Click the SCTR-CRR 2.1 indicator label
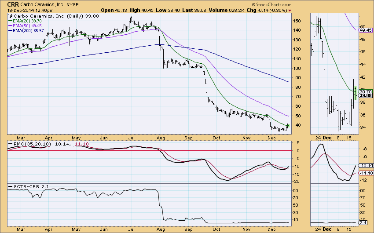This screenshot has width=374, height=233. pyautogui.click(x=31, y=186)
